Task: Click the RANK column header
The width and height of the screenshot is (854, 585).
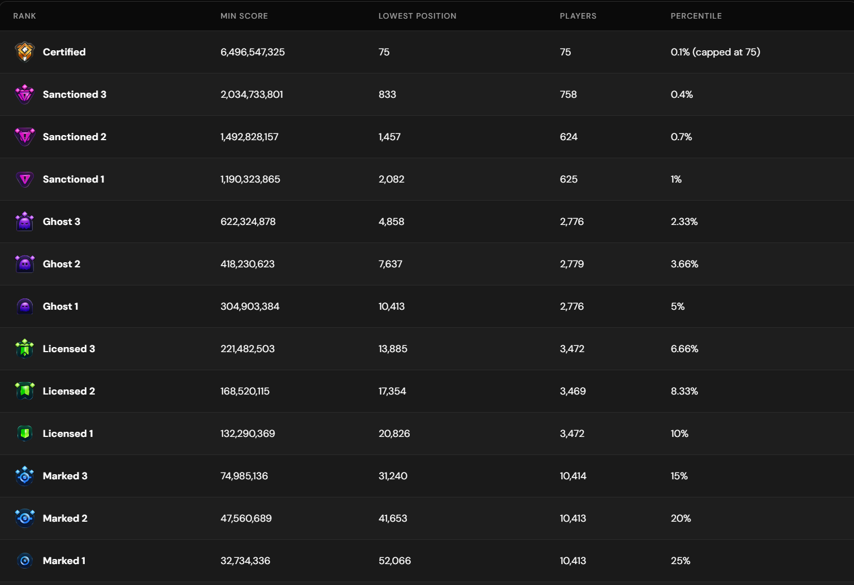Action: [x=25, y=16]
